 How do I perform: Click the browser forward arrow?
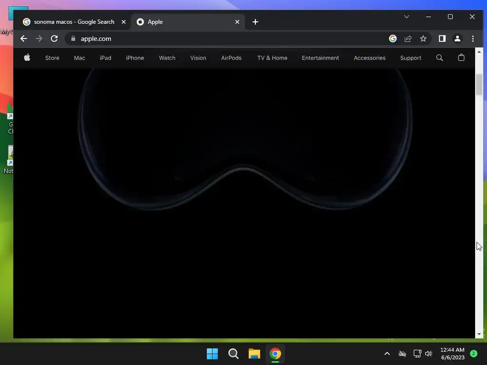pos(39,38)
